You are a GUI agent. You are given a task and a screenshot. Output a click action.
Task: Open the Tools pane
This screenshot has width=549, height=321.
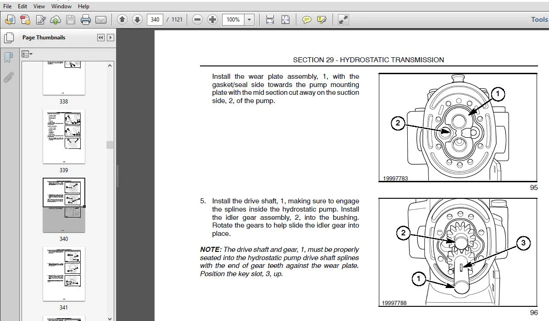[x=539, y=20]
